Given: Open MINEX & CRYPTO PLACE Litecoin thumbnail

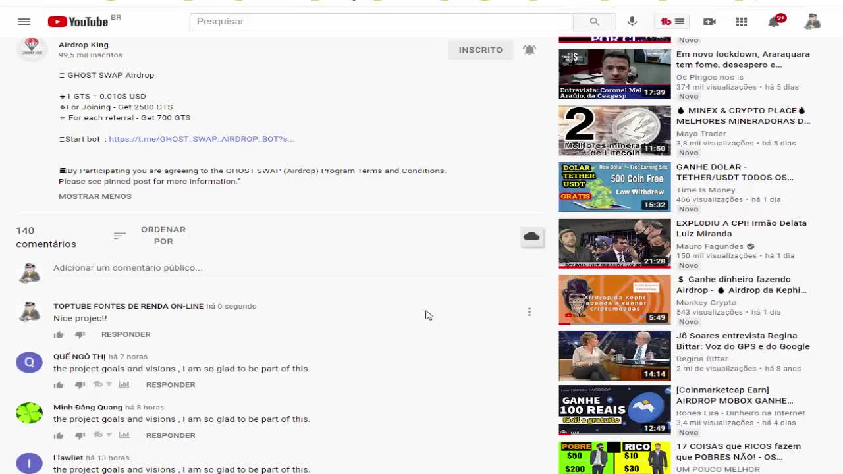Looking at the screenshot, I should click(x=614, y=131).
